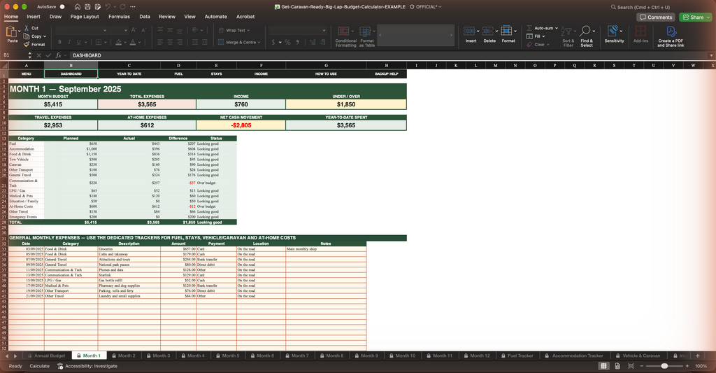Expand the formula bar
Image resolution: width=716 pixels, height=373 pixels.
pyautogui.click(x=711, y=55)
